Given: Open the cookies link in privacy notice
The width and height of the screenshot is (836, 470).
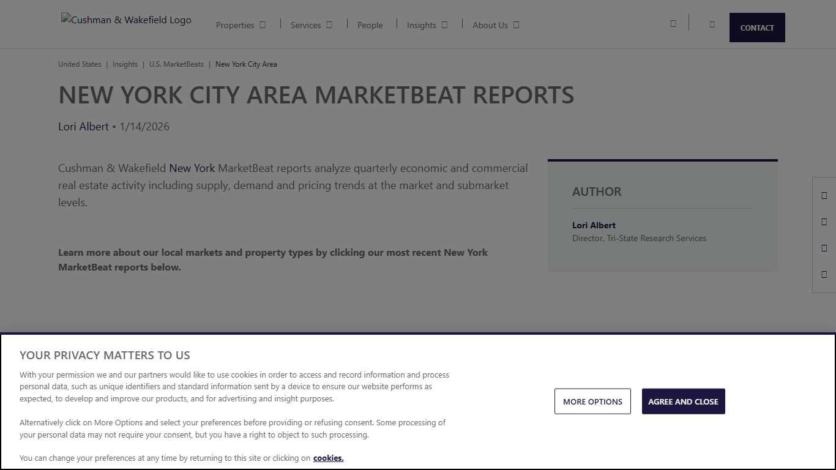Looking at the screenshot, I should (x=328, y=458).
